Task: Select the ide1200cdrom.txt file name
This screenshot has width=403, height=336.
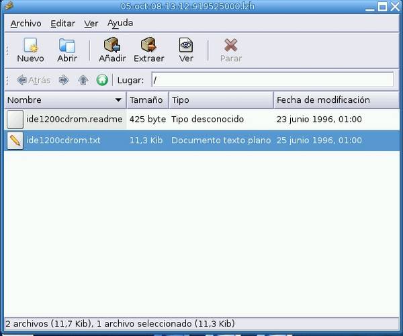Action: coord(63,140)
